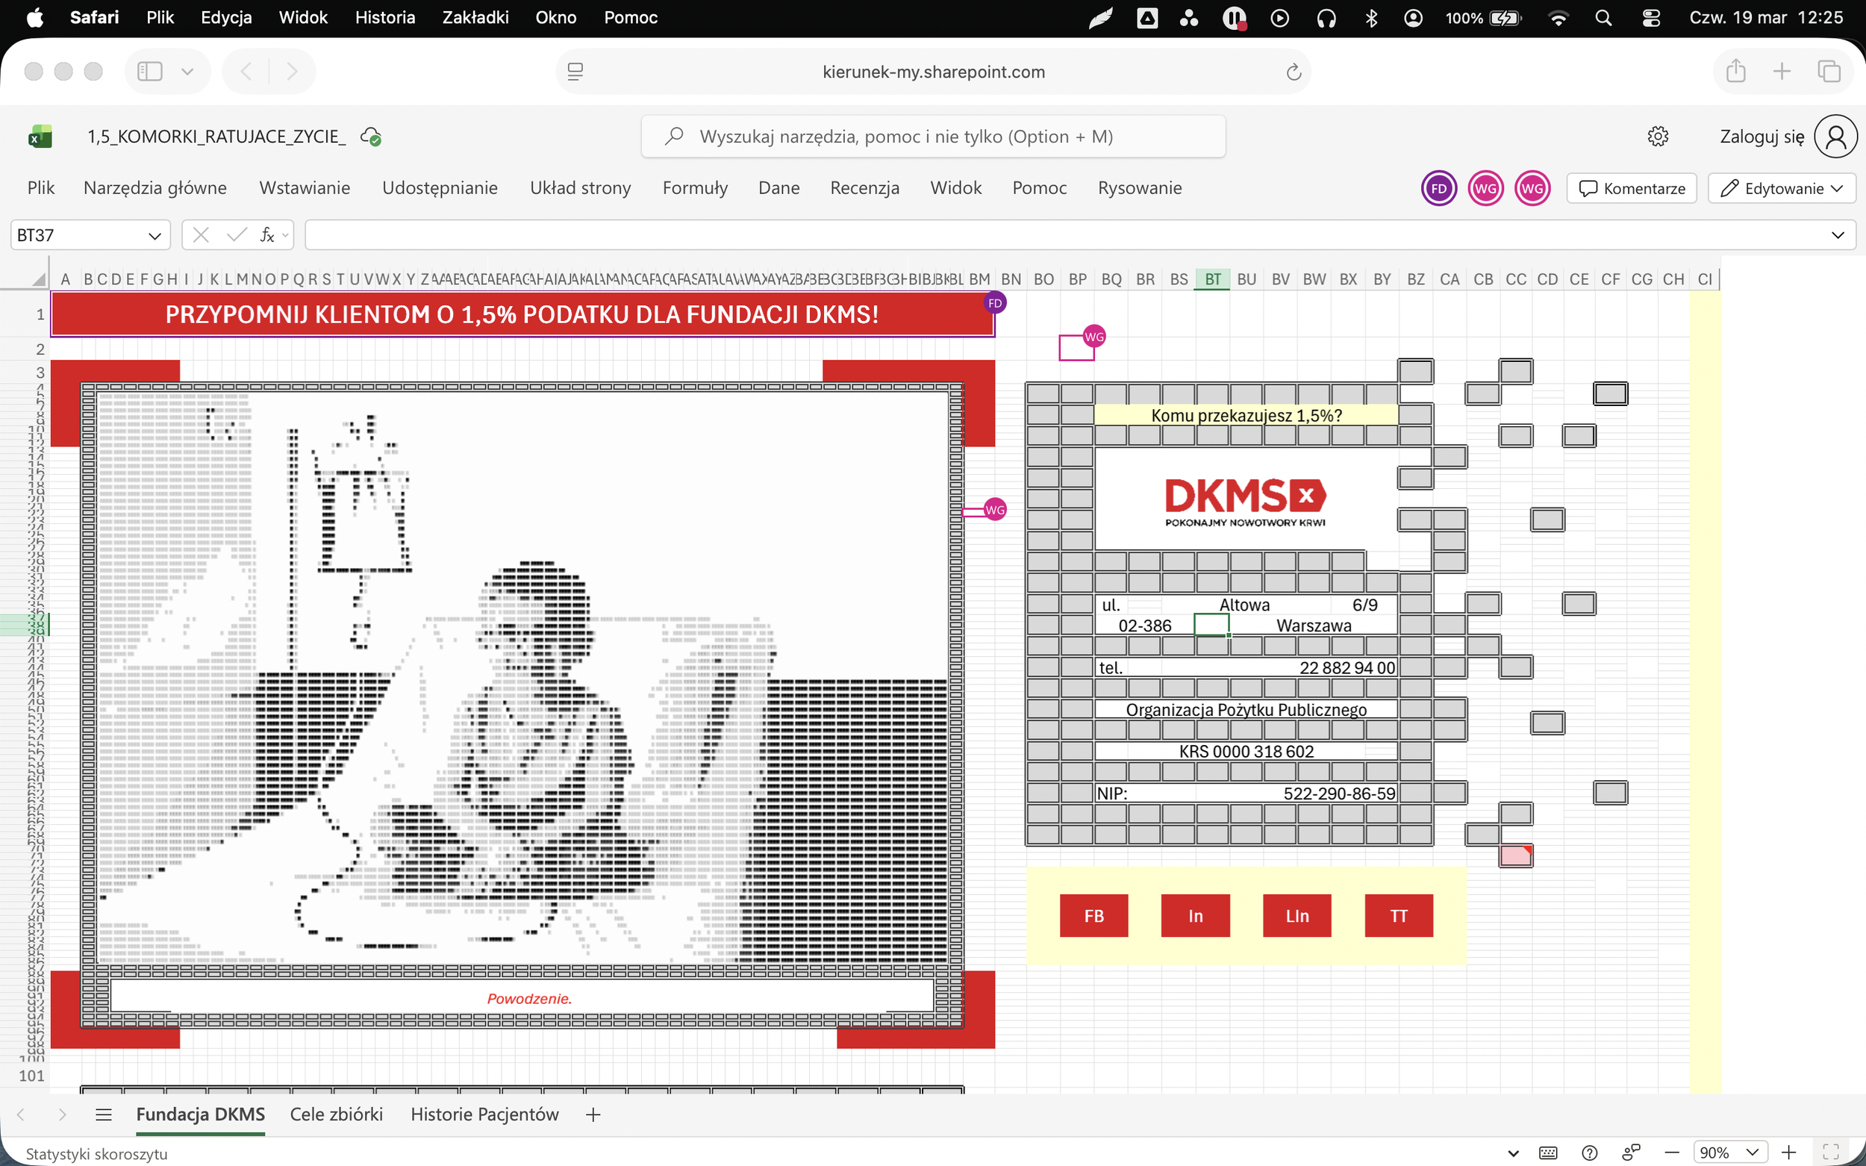Toggle the formula bar expand chevron
The image size is (1866, 1166).
tap(1838, 234)
